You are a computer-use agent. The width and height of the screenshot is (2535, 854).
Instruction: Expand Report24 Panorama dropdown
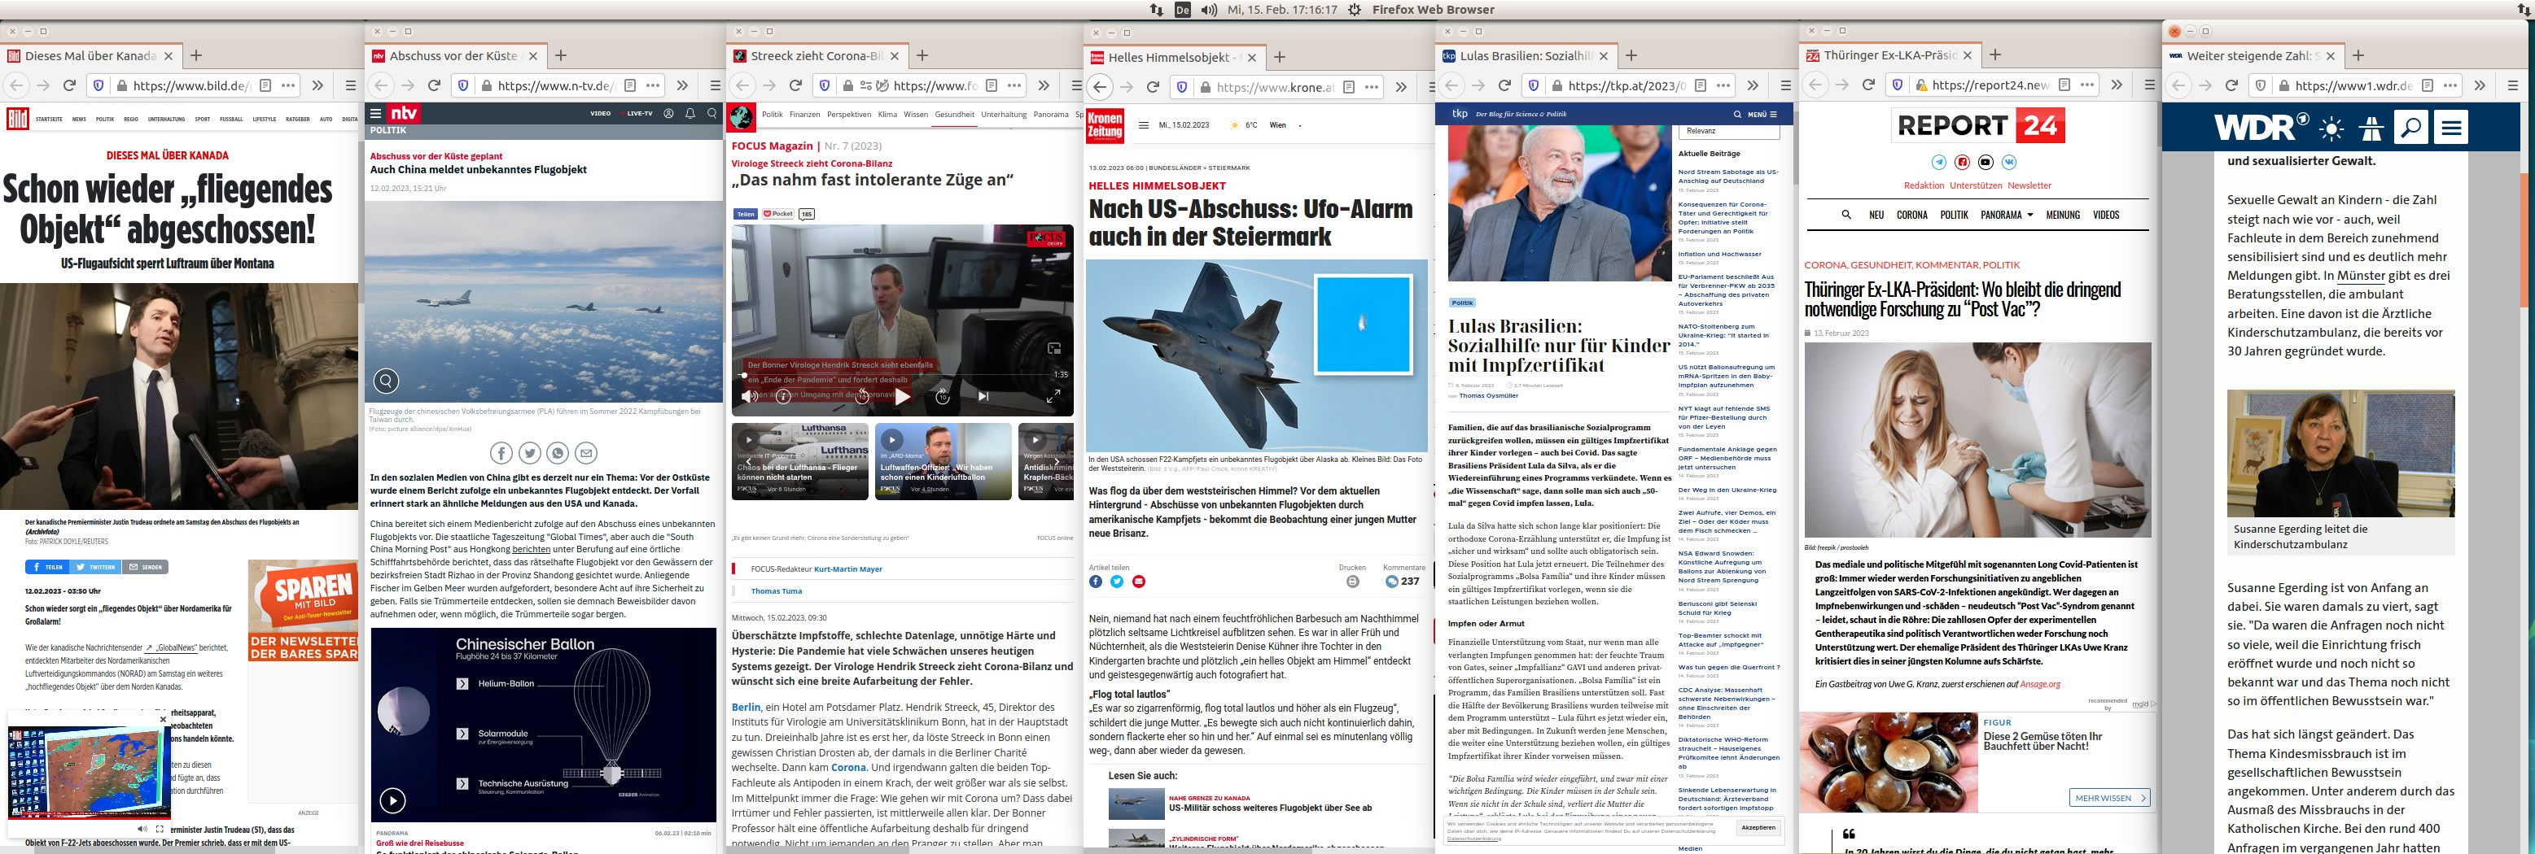click(x=2007, y=214)
